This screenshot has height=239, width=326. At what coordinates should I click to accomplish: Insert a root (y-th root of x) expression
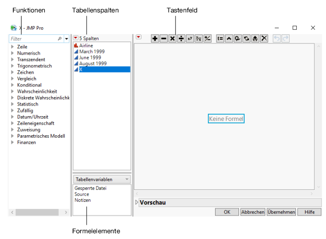(x=198, y=39)
